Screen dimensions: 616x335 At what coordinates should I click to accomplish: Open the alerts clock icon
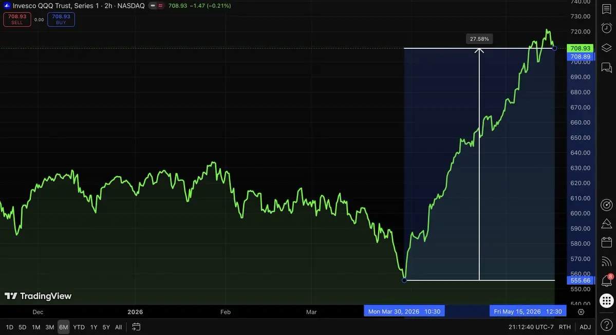coord(607,28)
